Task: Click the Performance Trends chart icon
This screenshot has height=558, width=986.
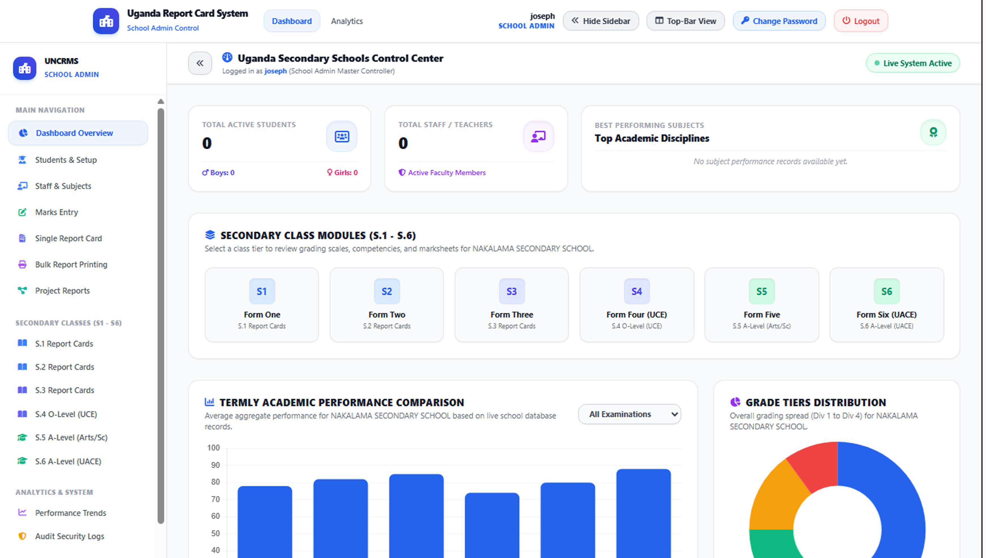Action: coord(22,513)
